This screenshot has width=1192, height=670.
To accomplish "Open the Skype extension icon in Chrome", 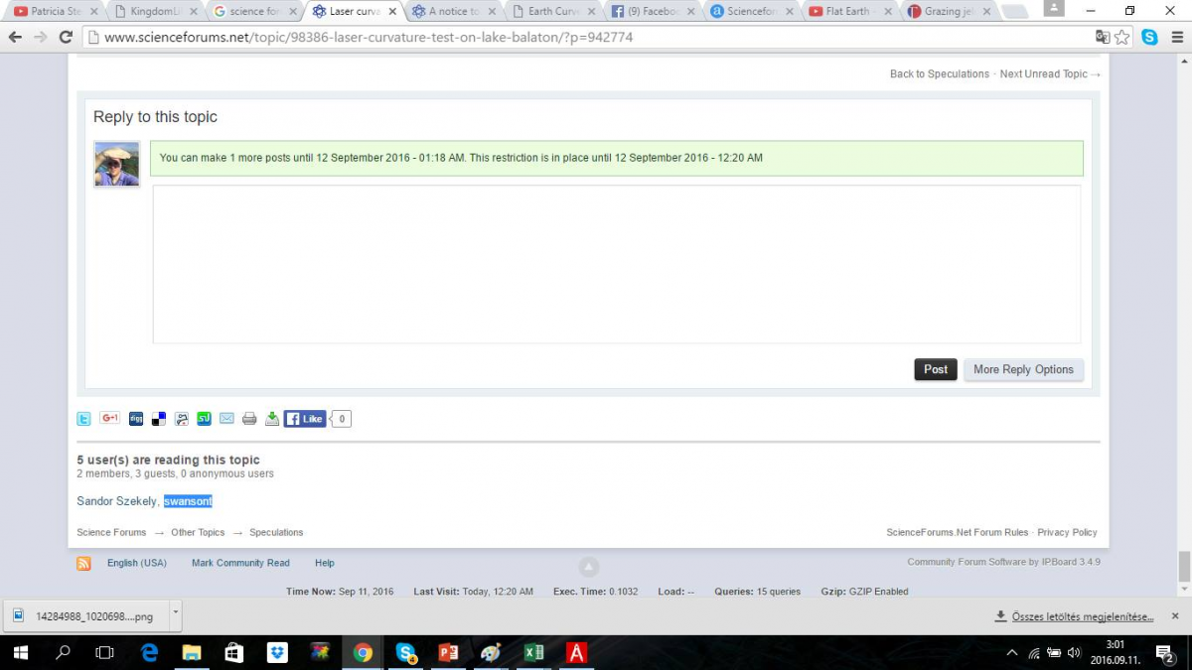I will tap(1149, 37).
